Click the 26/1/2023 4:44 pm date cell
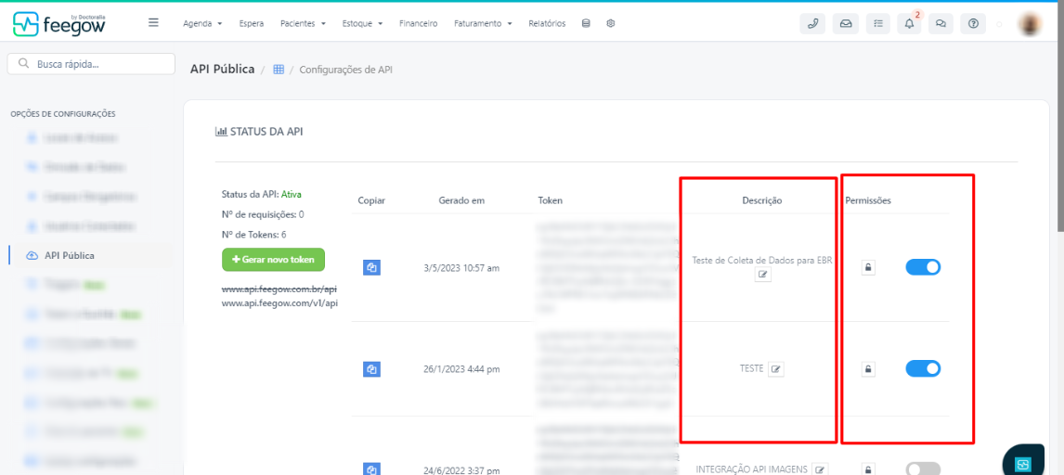The height and width of the screenshot is (475, 1064). pos(461,369)
